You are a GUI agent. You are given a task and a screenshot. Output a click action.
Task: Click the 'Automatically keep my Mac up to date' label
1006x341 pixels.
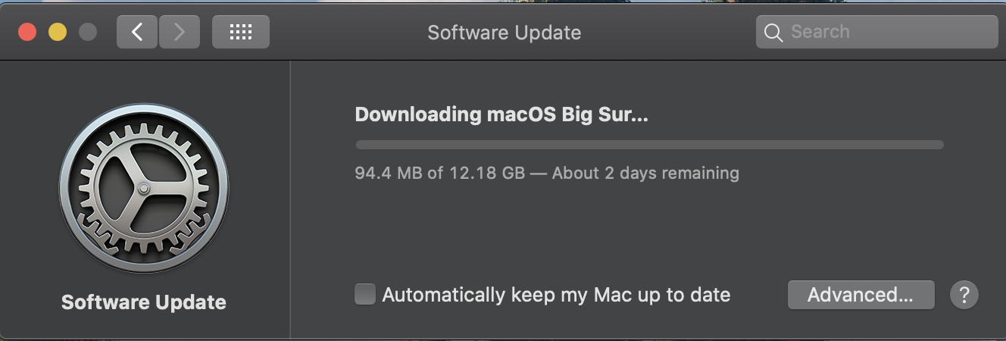point(556,295)
